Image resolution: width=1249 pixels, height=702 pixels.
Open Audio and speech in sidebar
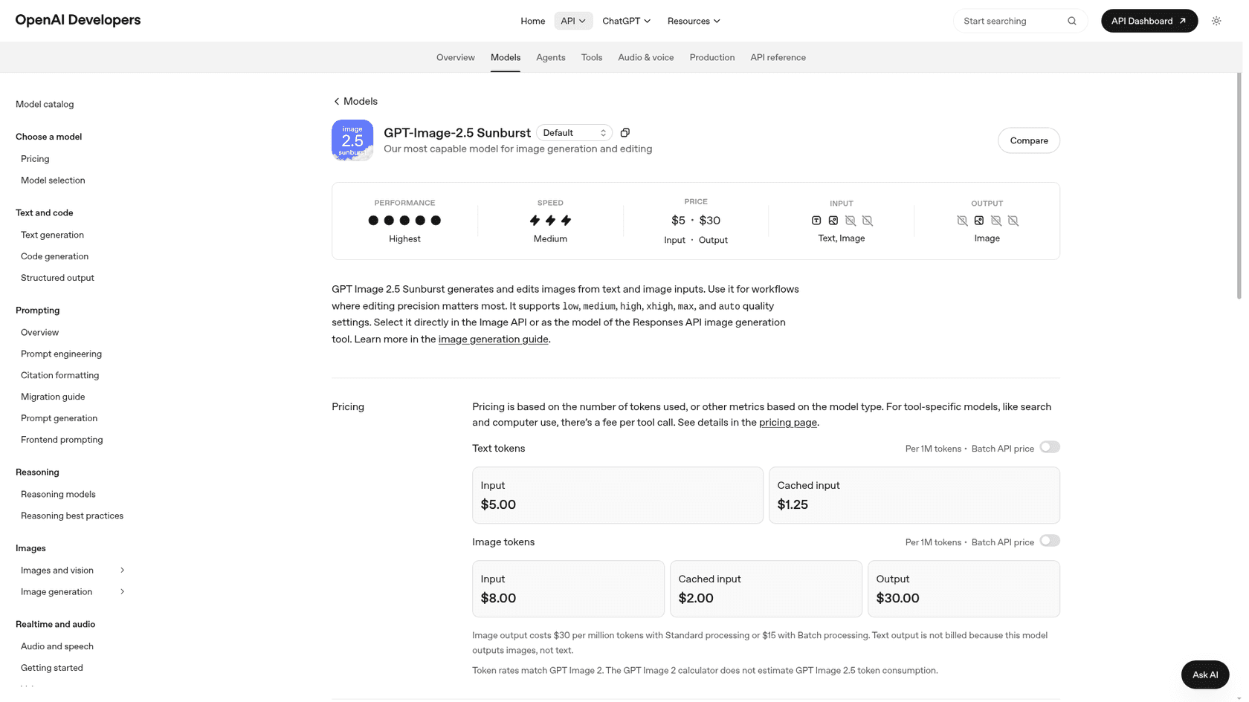click(57, 646)
